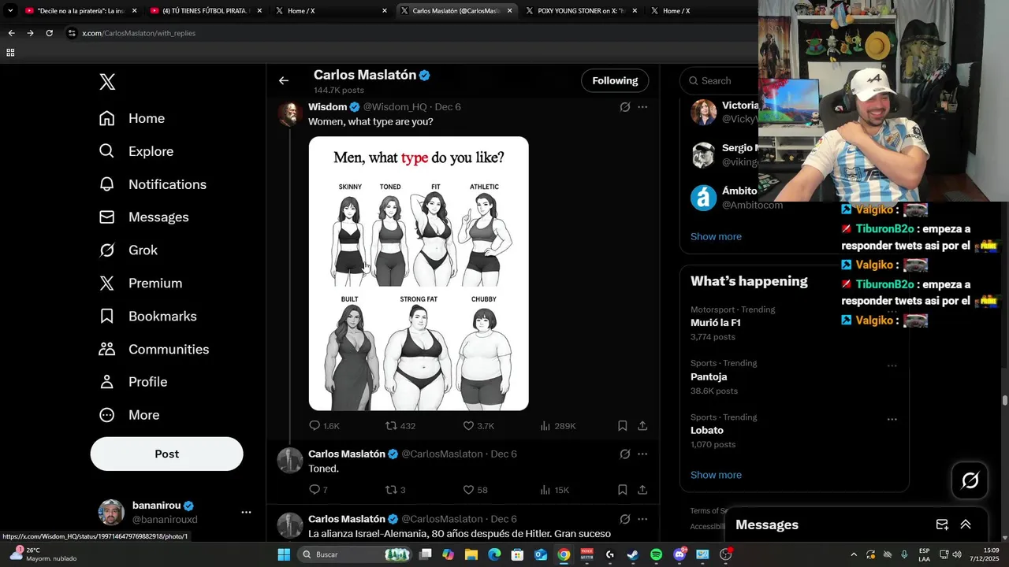Open the browser apps grid icon
Screen dimensions: 1009x567
click(10, 53)
